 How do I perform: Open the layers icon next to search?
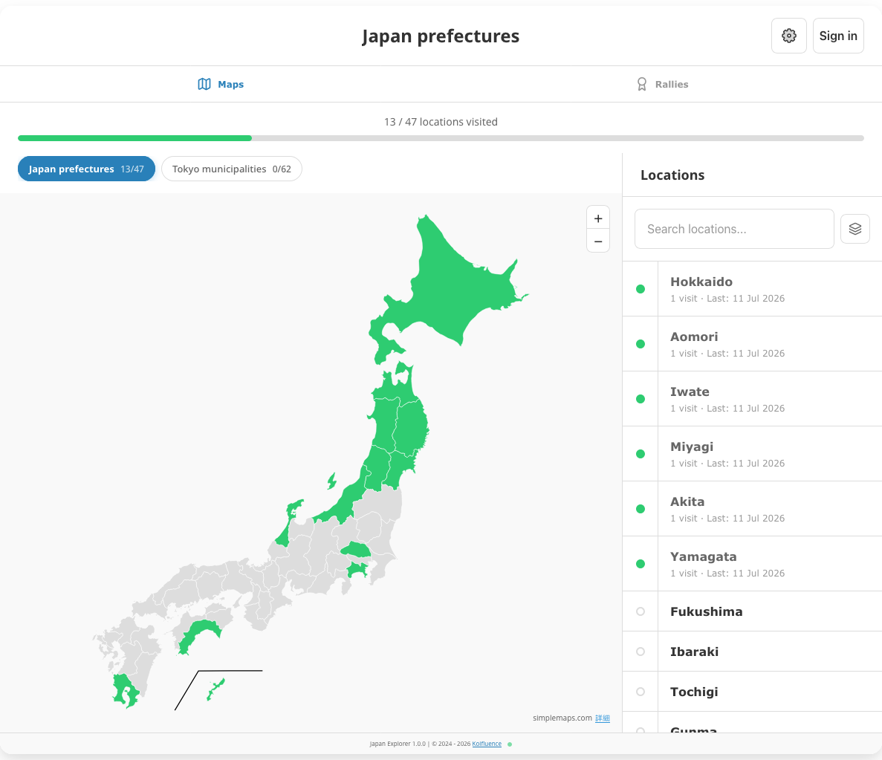[x=855, y=229]
